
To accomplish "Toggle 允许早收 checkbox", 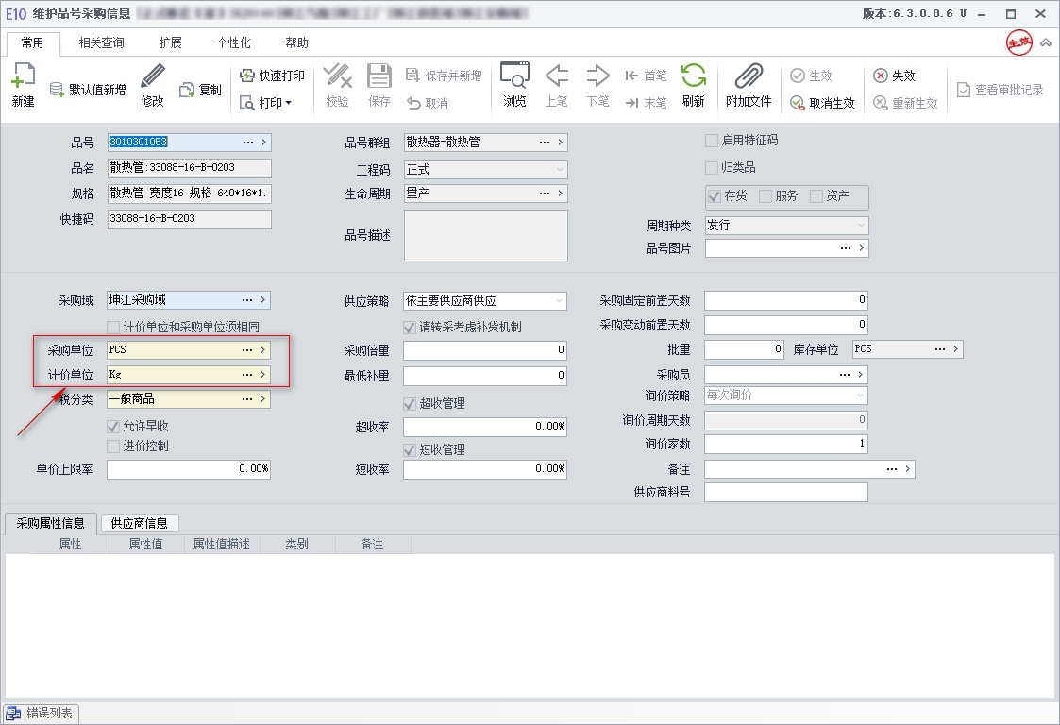I will pos(113,426).
